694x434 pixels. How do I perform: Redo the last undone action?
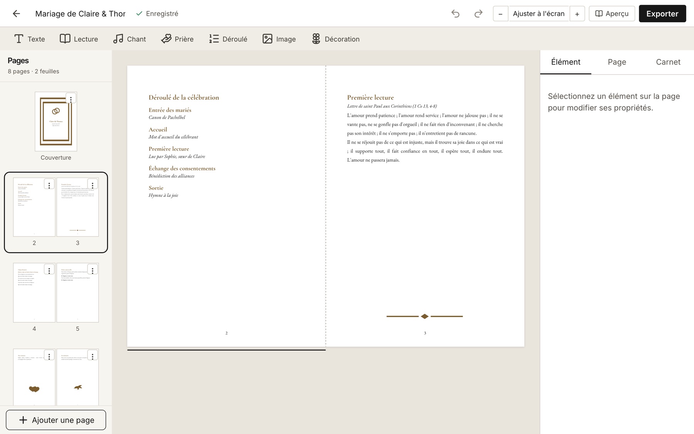pos(478,14)
